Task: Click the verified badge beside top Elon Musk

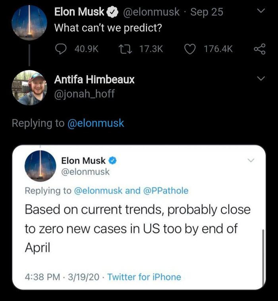Action: click(x=112, y=12)
